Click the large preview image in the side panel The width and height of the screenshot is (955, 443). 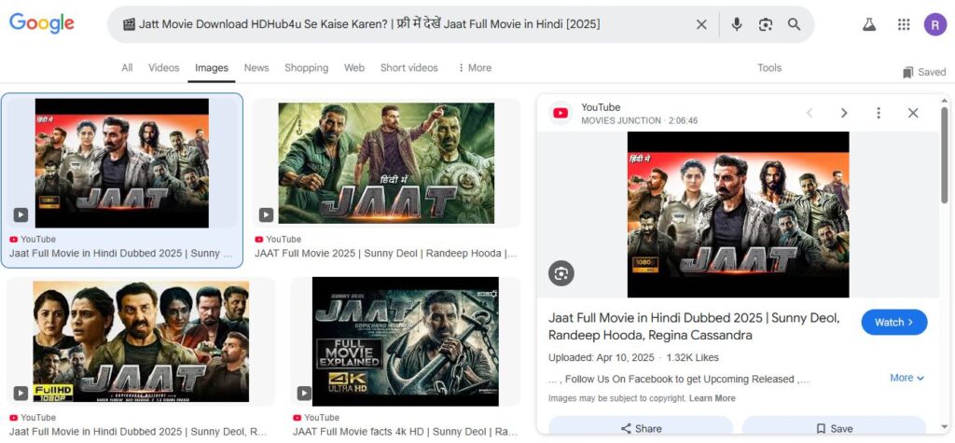pyautogui.click(x=739, y=215)
